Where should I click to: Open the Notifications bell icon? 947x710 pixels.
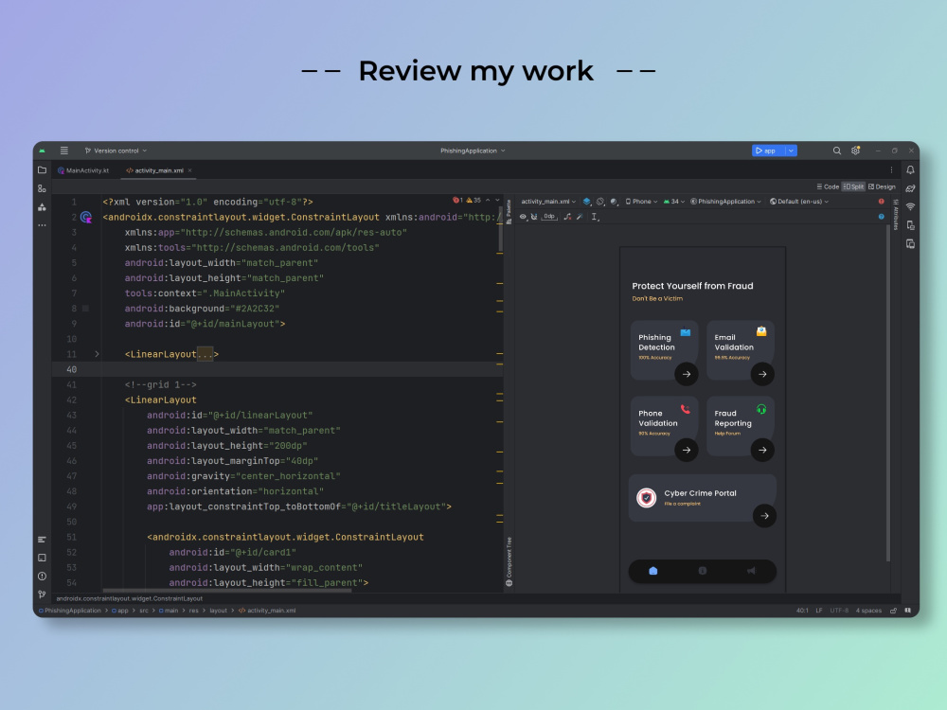[908, 169]
